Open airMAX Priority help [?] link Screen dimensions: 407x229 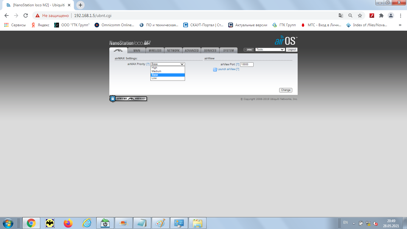tap(148, 64)
